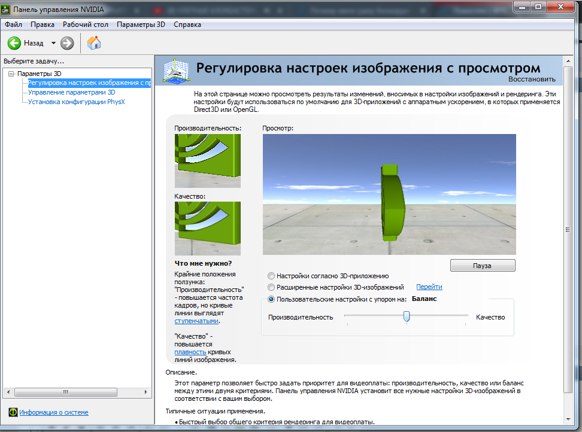Image resolution: width=582 pixels, height=432 pixels.
Task: Click the Качество preview thumbnail
Action: pyautogui.click(x=207, y=229)
